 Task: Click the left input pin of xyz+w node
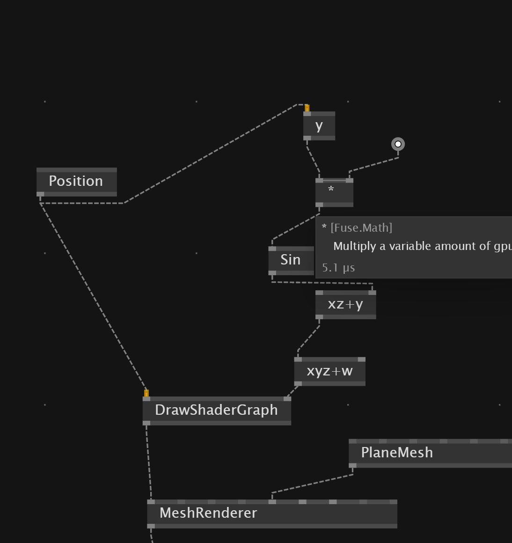pos(298,360)
